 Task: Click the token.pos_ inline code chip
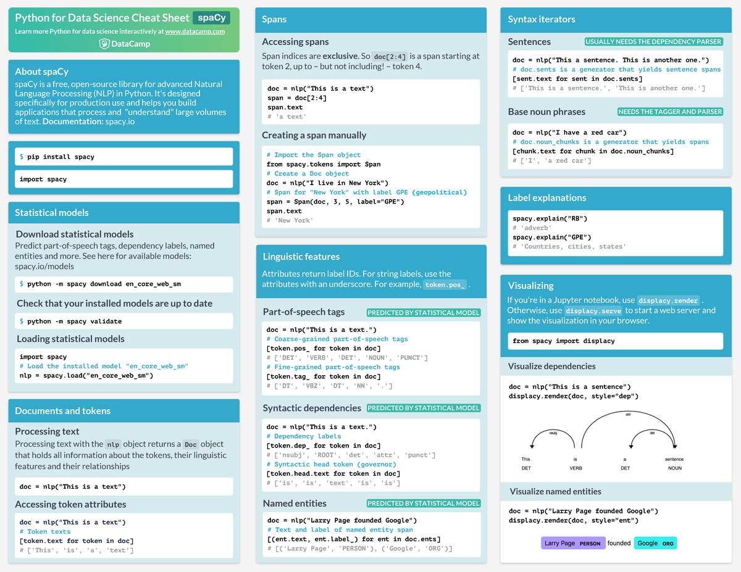[x=446, y=284]
